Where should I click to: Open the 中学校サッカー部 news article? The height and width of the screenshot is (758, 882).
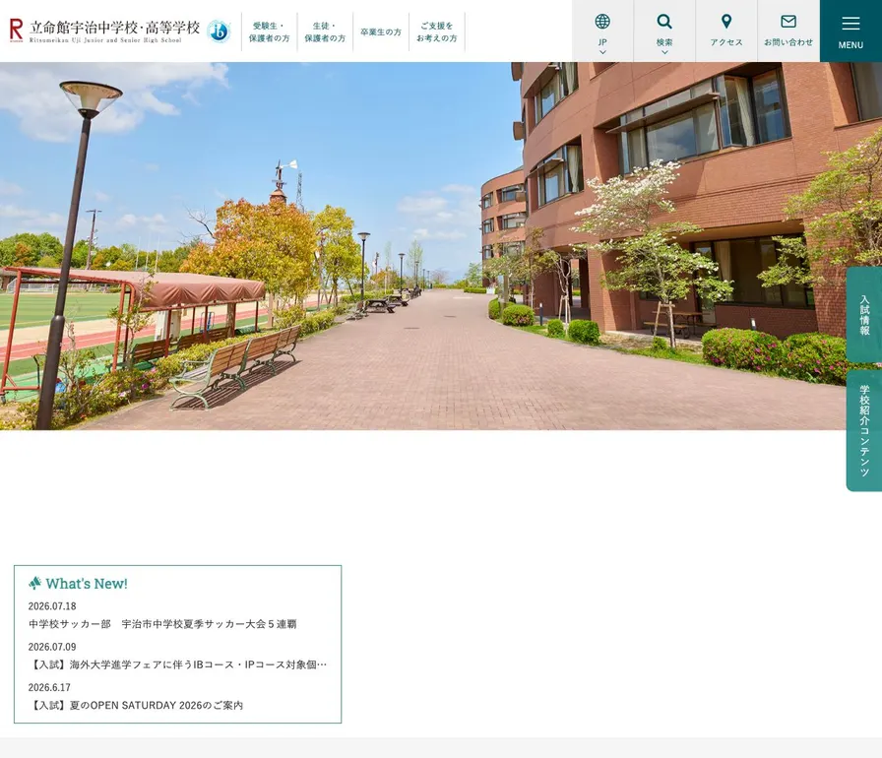pos(162,624)
